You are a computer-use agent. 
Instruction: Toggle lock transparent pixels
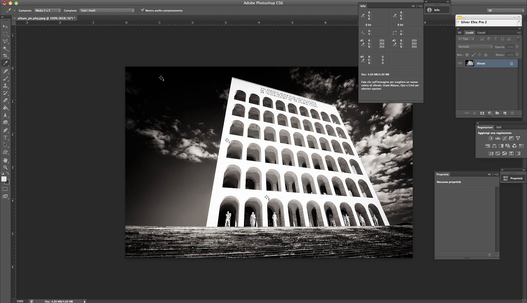pos(467,55)
